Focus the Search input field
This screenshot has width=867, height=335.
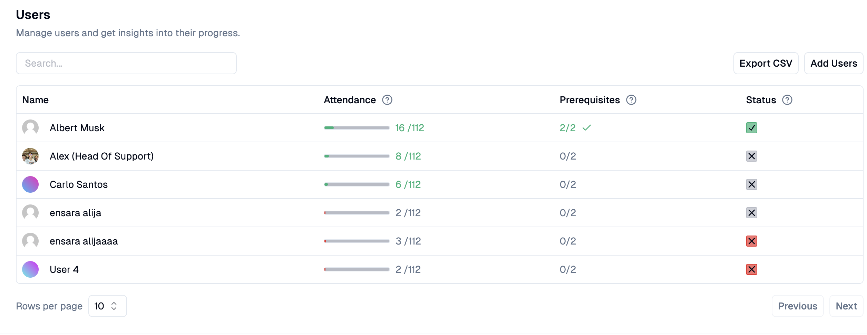126,63
